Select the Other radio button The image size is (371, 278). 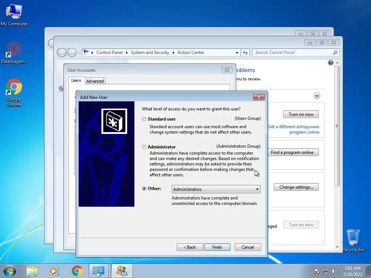(144, 189)
